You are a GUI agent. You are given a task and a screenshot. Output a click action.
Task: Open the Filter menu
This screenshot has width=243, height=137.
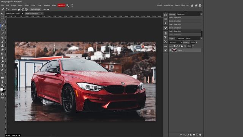coord(33,5)
